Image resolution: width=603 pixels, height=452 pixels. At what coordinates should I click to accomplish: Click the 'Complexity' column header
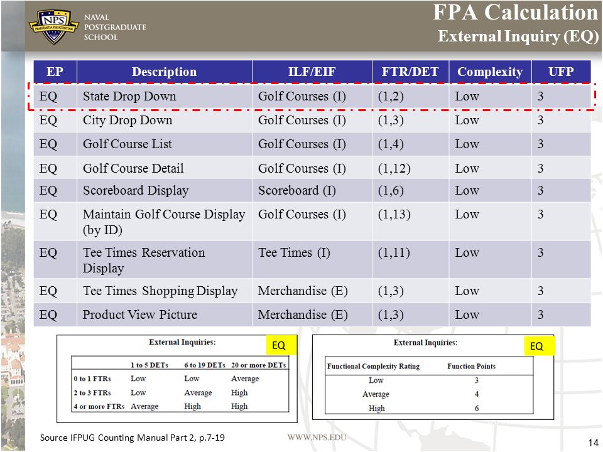click(x=490, y=72)
